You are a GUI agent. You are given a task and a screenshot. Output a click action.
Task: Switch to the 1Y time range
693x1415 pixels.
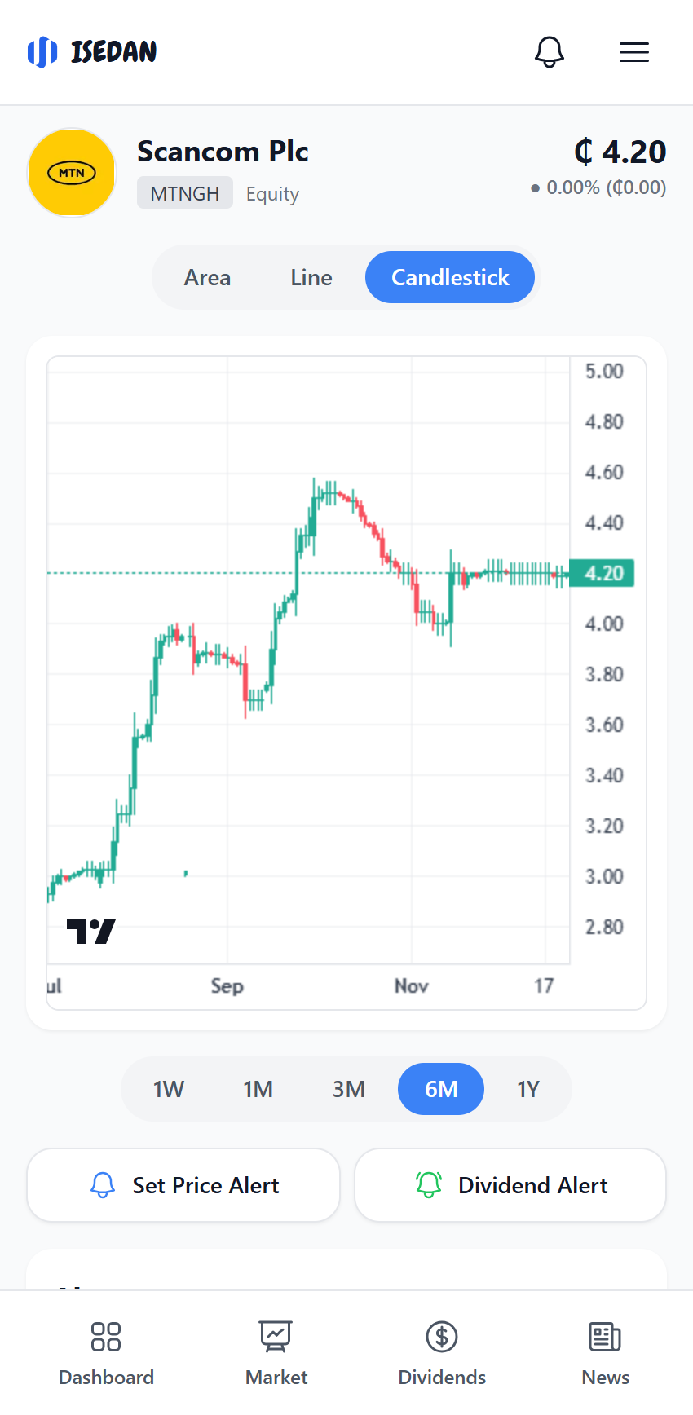coord(528,1088)
